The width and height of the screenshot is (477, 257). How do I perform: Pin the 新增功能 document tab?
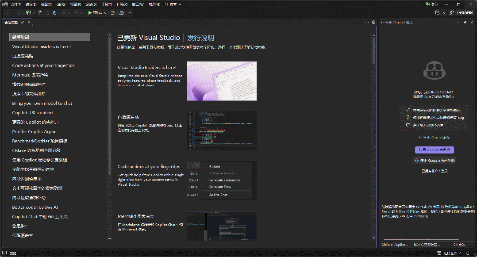tap(22, 22)
